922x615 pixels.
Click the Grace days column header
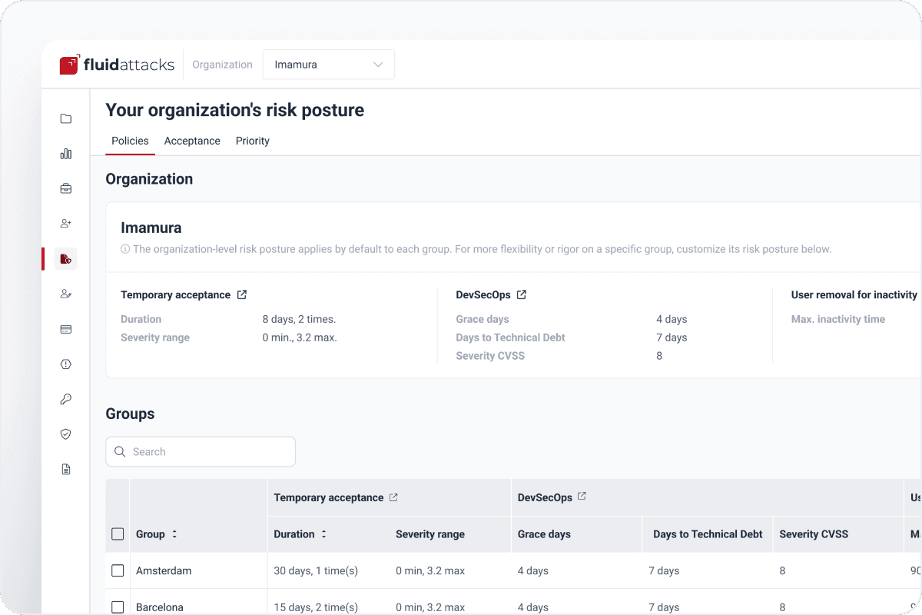coord(544,534)
